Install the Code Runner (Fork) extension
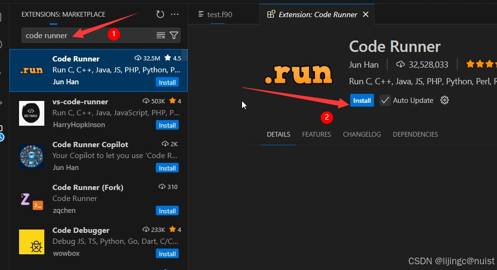The image size is (497, 270). pos(167,211)
